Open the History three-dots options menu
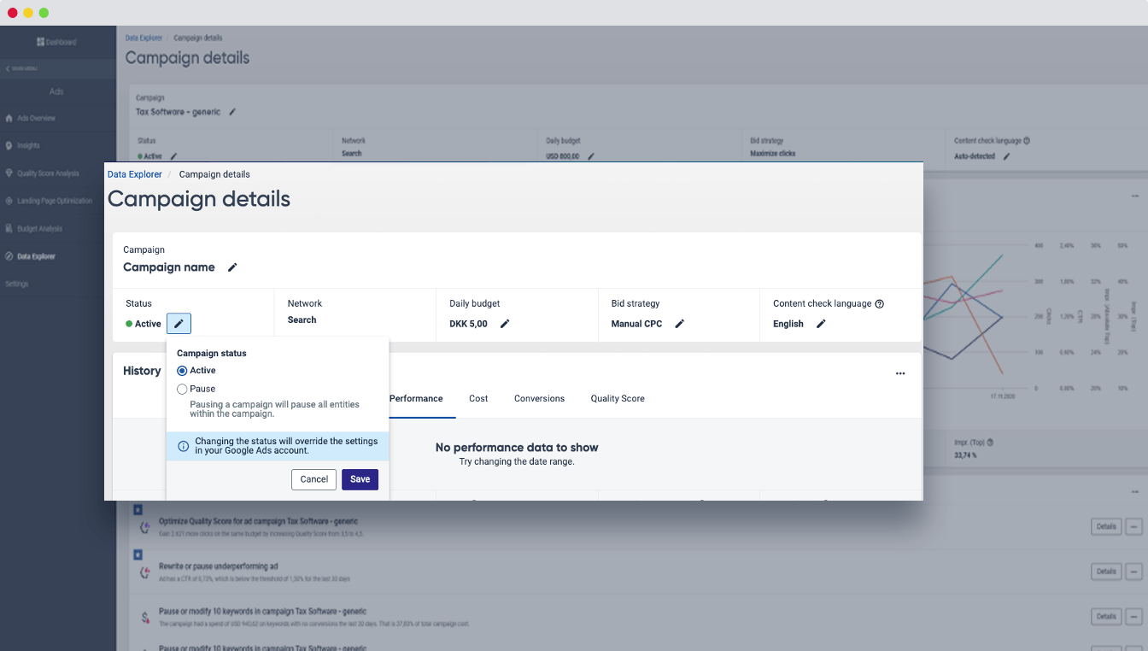 coord(900,373)
